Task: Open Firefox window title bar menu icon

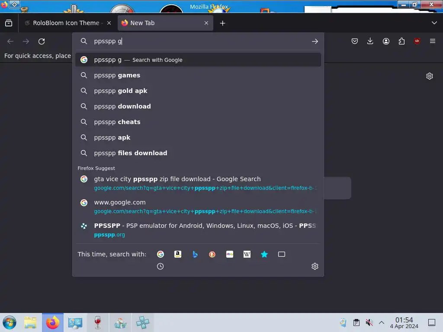Action: (x=4, y=4)
